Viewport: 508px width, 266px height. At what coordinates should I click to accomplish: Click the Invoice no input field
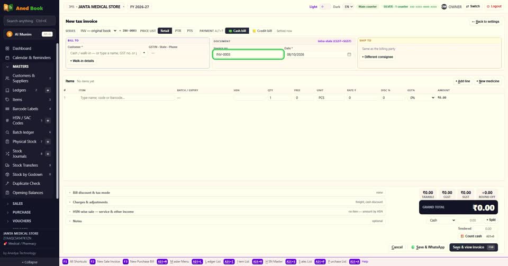248,54
